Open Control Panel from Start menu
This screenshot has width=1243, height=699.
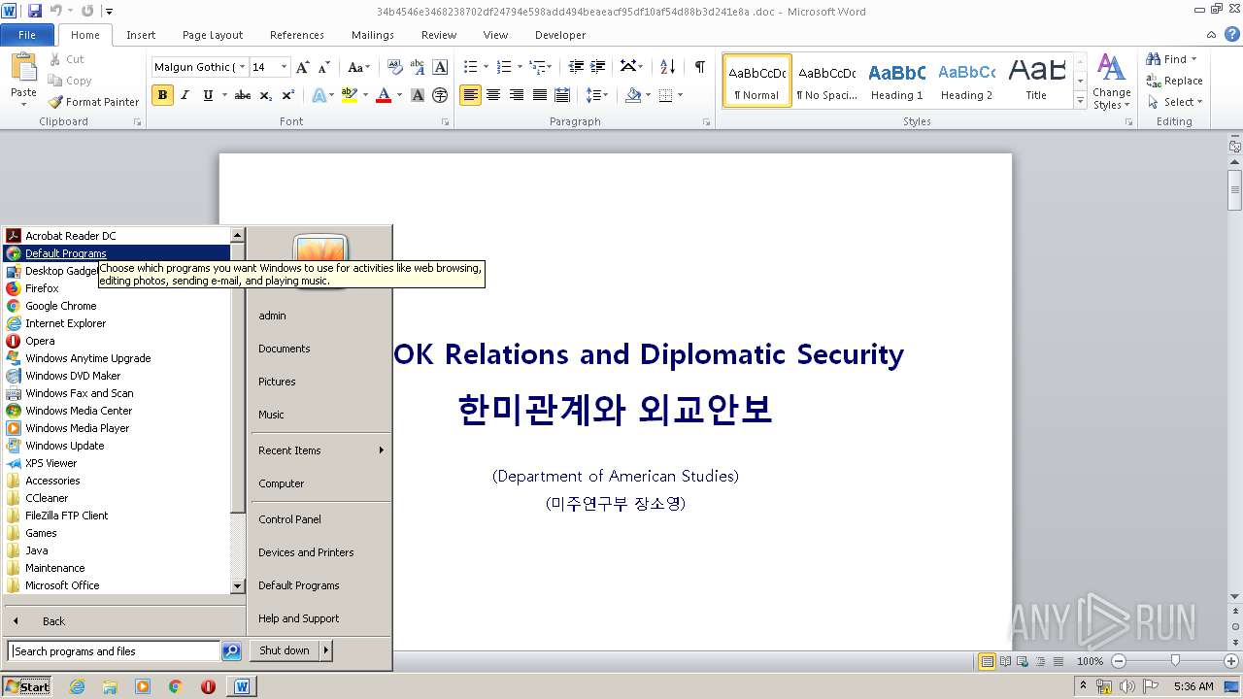tap(289, 519)
